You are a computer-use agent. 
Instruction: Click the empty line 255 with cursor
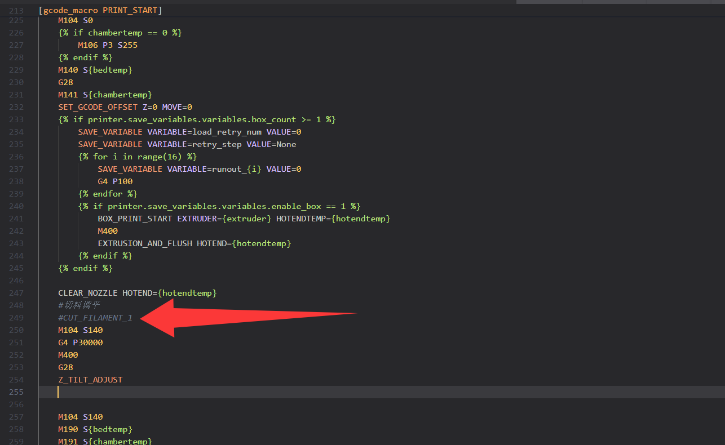click(59, 392)
